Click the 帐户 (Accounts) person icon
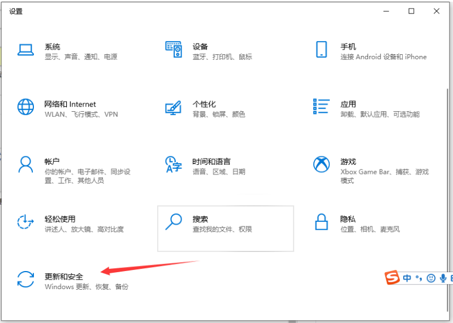 click(x=25, y=164)
